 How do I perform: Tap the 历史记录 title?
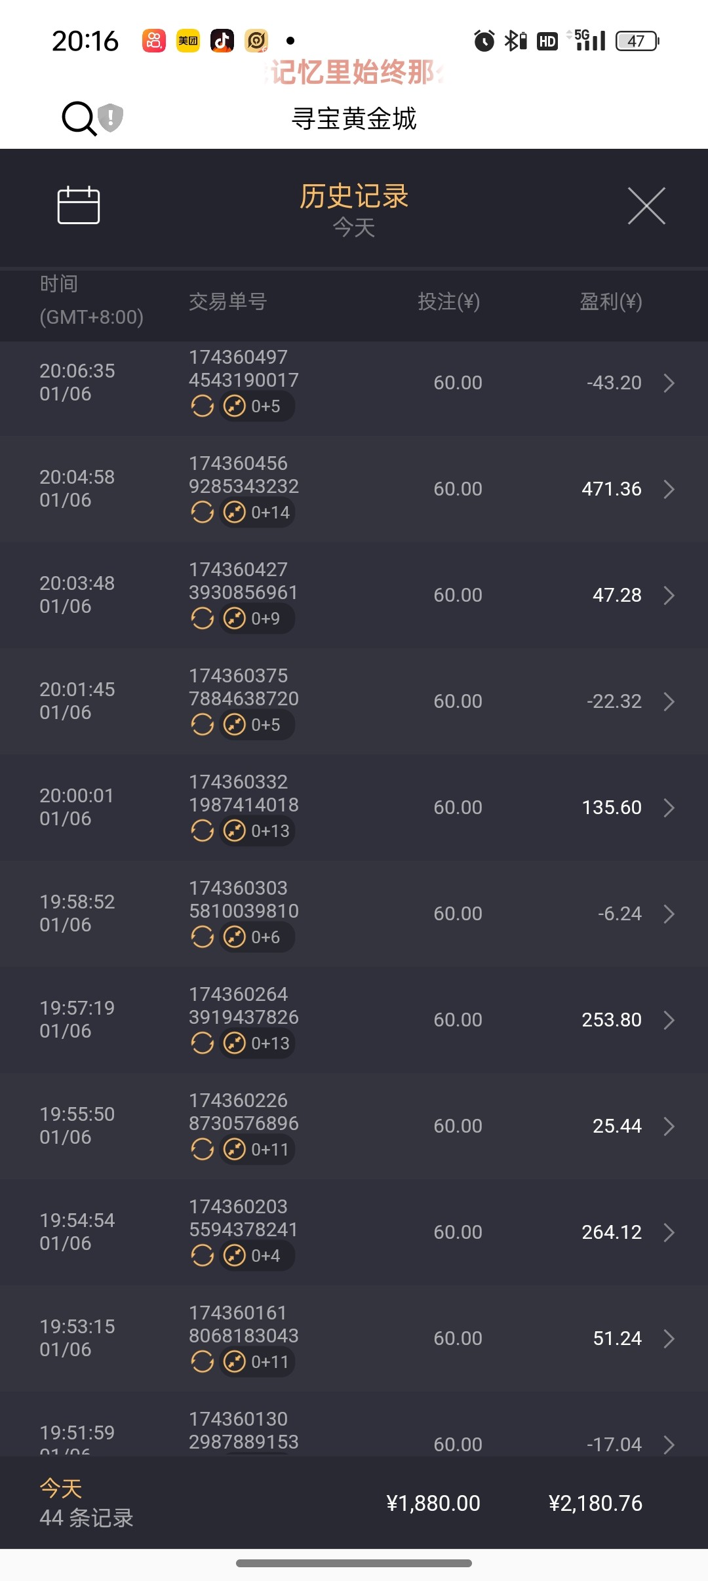coord(354,196)
